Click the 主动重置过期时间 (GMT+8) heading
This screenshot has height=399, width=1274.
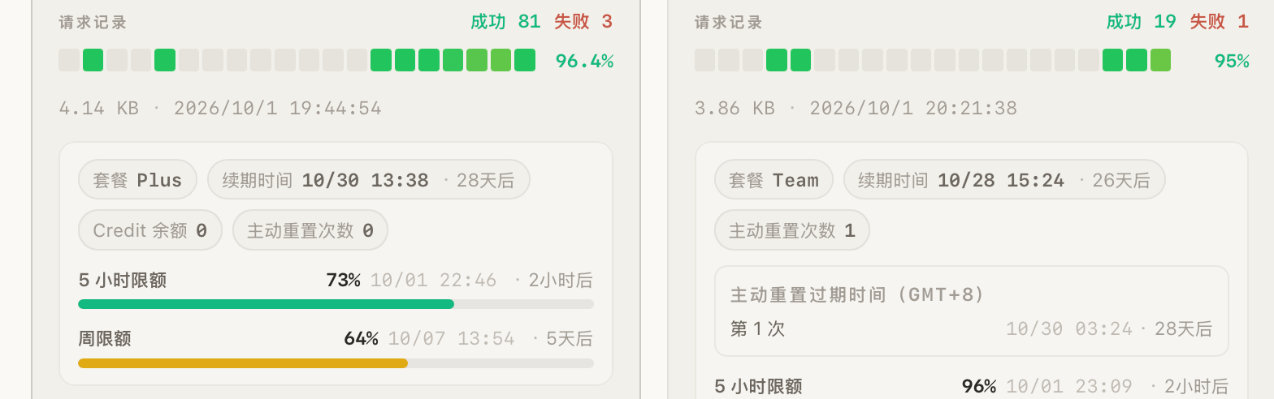coord(858,294)
